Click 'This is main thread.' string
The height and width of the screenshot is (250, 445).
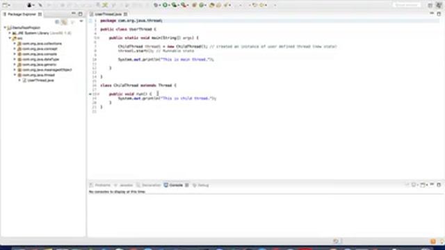[186, 59]
